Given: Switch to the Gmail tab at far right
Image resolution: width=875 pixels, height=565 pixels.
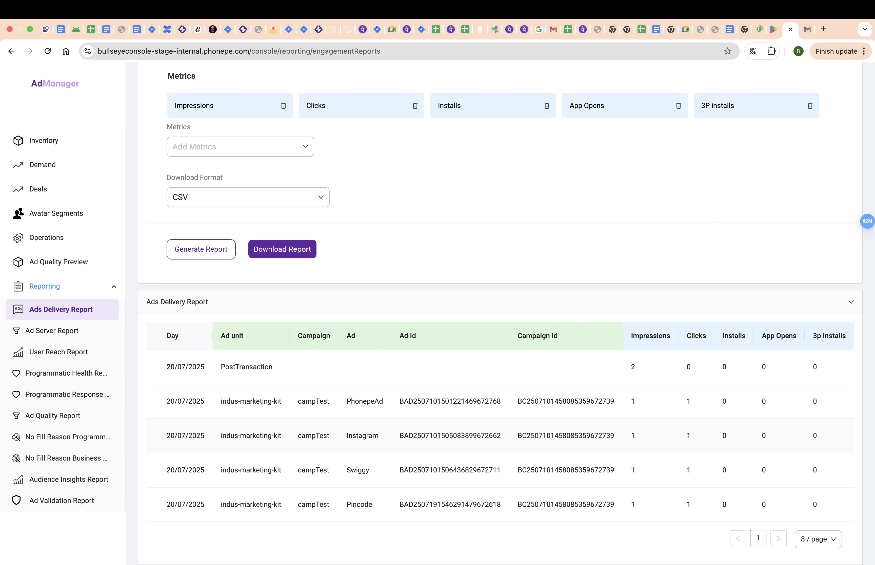Looking at the screenshot, I should point(807,29).
